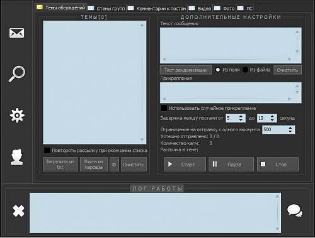Increase the minimum delay value of 5

pyautogui.click(x=241, y=116)
